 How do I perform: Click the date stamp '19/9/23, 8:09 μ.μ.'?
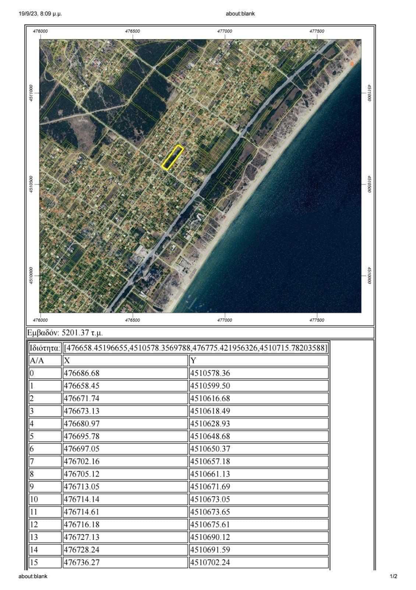click(x=40, y=14)
